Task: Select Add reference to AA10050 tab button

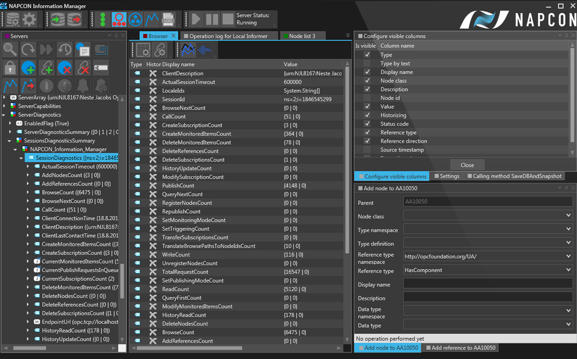Action: (x=463, y=348)
